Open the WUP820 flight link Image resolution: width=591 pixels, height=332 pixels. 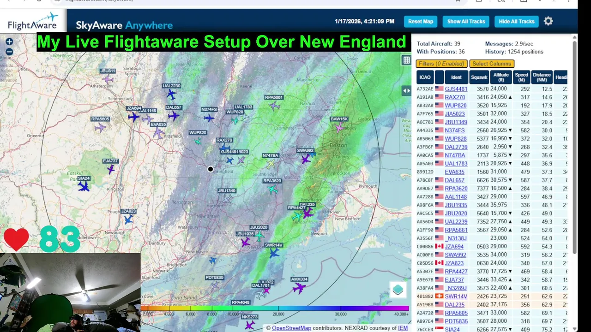455,106
